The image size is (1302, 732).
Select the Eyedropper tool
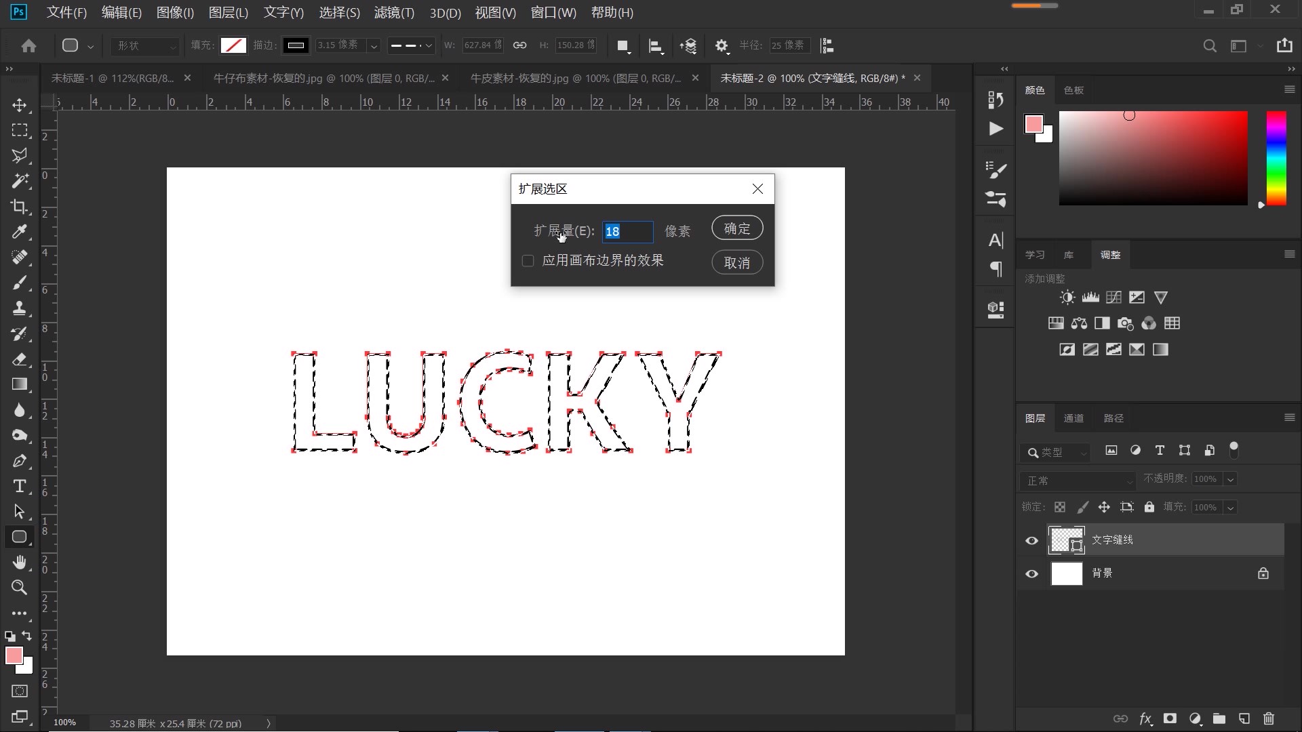[19, 232]
